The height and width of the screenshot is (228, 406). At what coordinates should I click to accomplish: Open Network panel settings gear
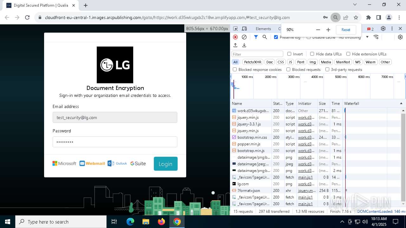(400, 37)
